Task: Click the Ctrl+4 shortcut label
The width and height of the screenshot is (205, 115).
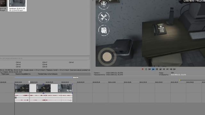Action: coord(18,62)
